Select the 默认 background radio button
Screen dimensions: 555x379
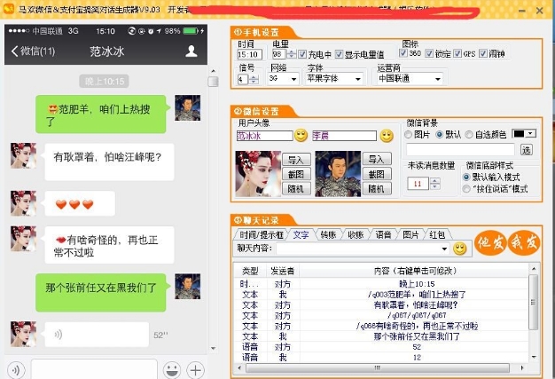[x=439, y=135]
